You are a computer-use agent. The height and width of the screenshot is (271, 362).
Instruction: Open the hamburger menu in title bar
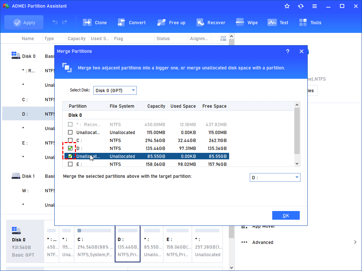(x=315, y=6)
